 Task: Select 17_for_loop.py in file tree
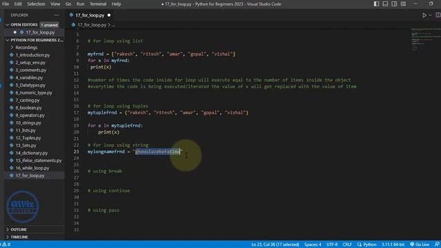[x=30, y=176]
